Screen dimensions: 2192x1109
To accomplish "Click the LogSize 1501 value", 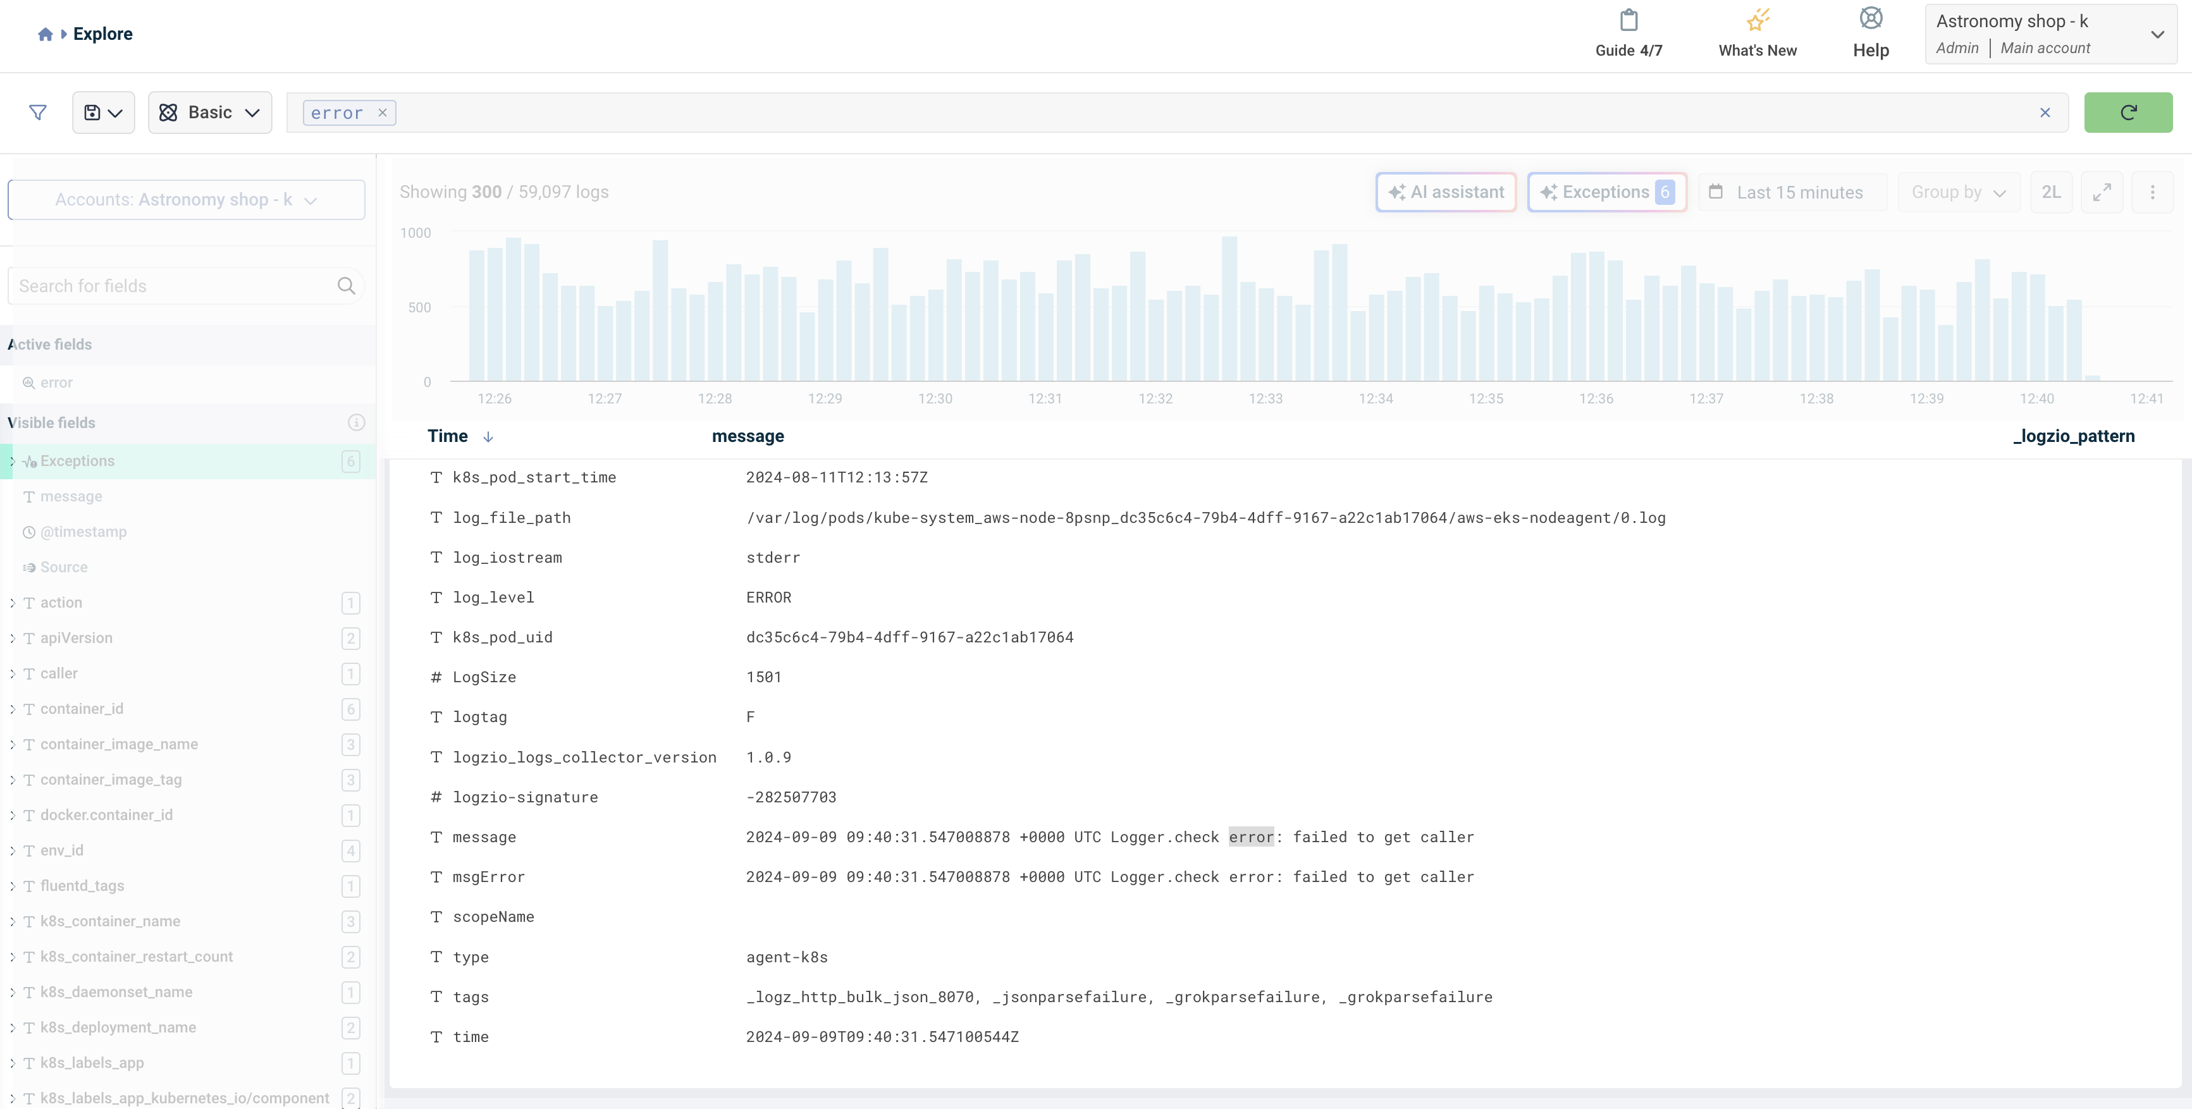I will coord(763,678).
